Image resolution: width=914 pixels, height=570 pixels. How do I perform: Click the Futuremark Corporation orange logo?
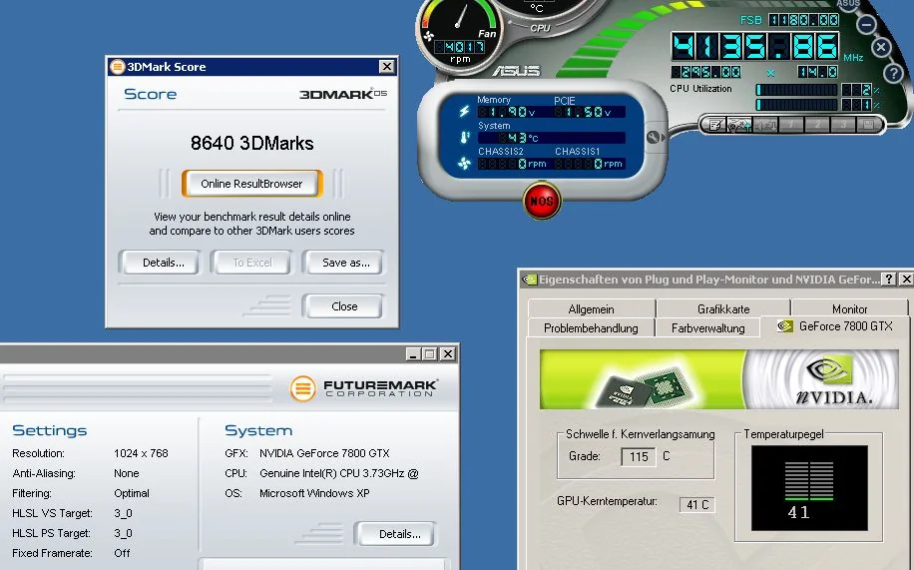coord(302,388)
